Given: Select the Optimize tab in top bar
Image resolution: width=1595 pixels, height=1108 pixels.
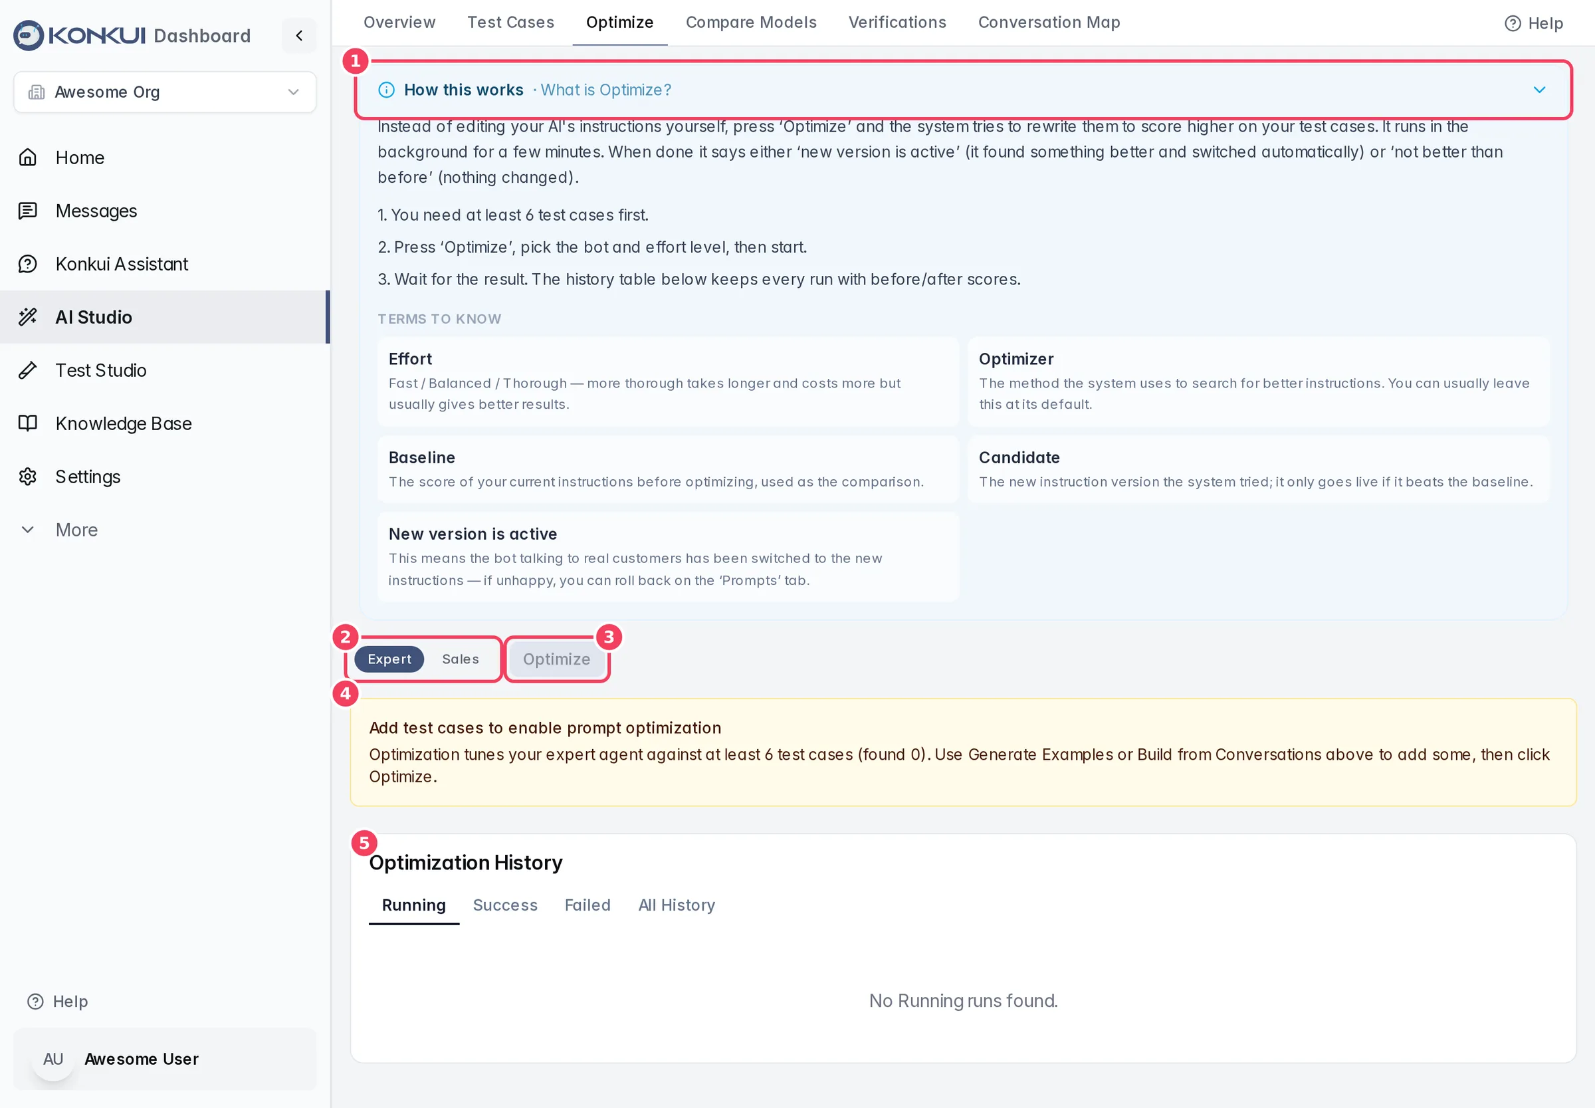Looking at the screenshot, I should pos(620,22).
